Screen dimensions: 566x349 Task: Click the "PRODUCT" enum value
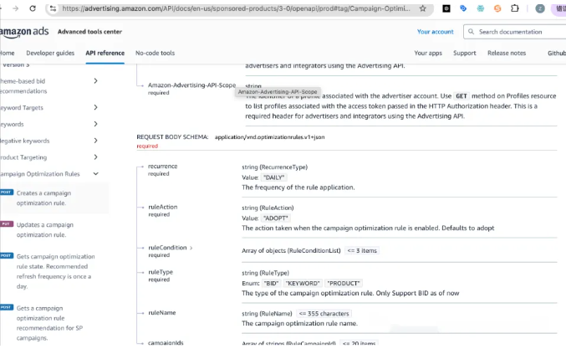344,283
